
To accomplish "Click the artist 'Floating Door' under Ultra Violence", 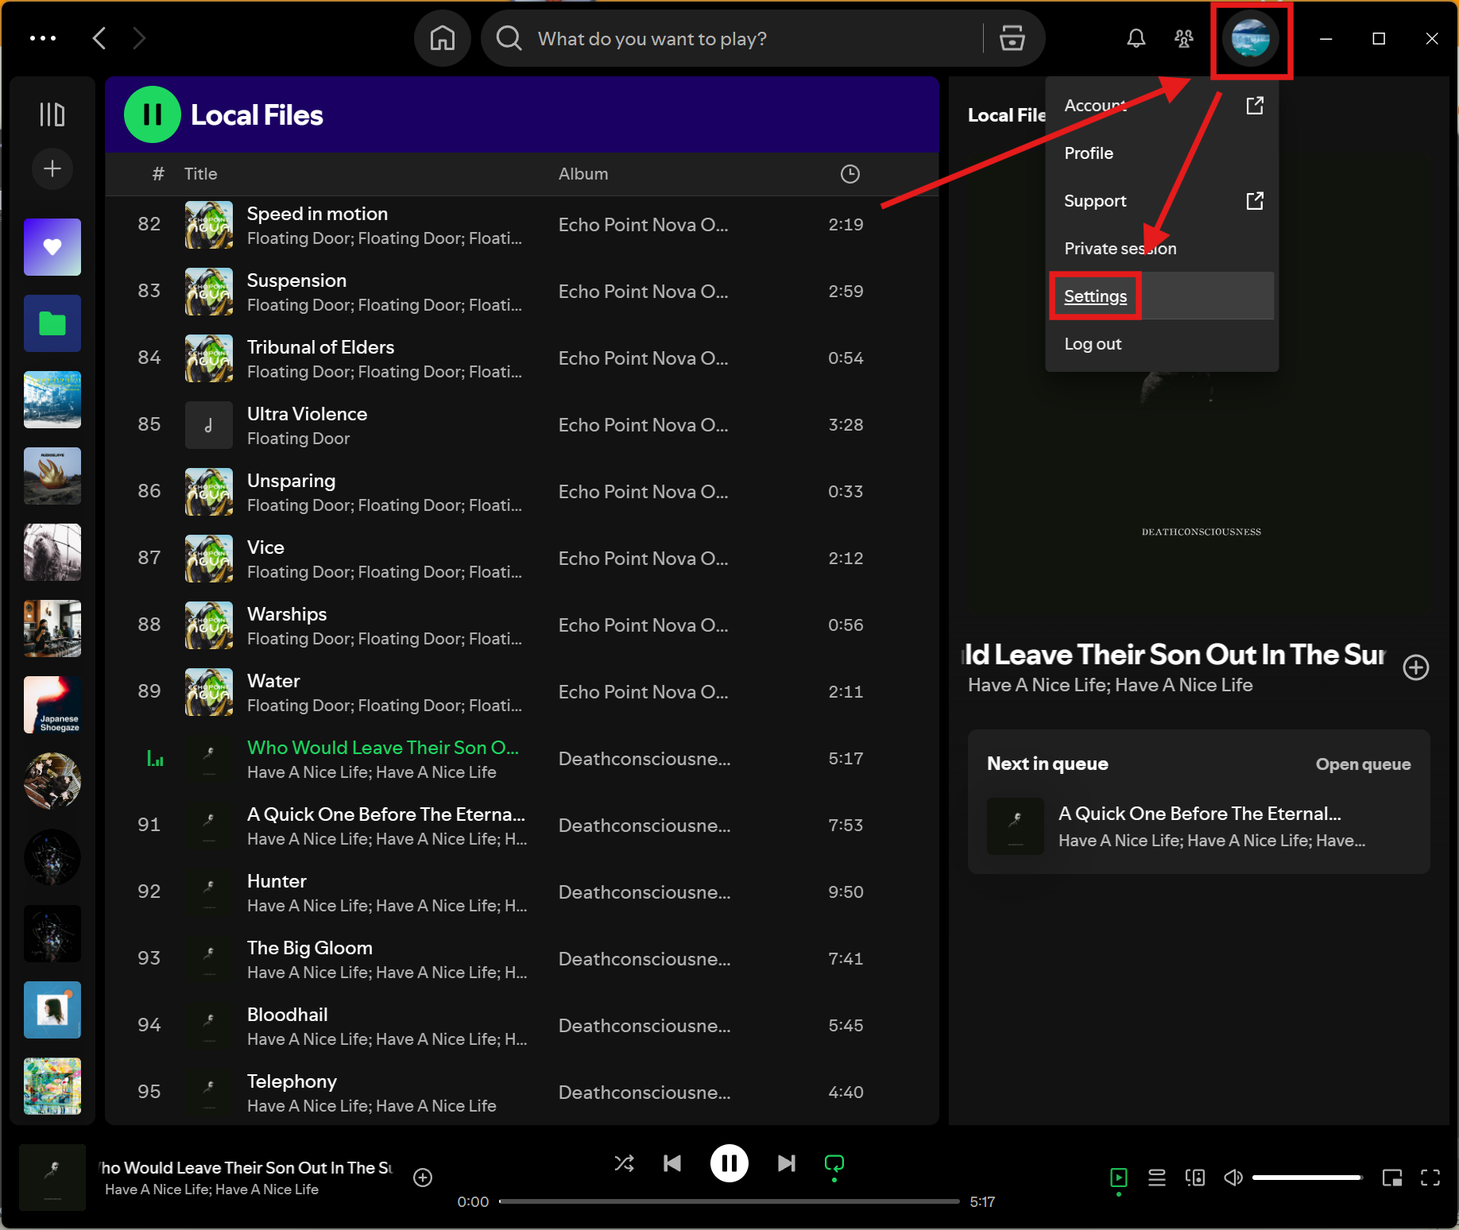I will point(298,439).
